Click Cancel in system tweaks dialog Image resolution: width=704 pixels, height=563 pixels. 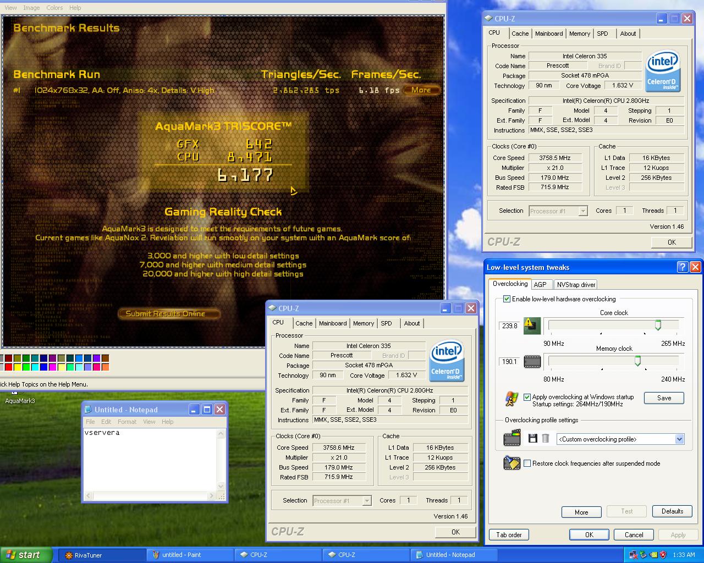634,535
